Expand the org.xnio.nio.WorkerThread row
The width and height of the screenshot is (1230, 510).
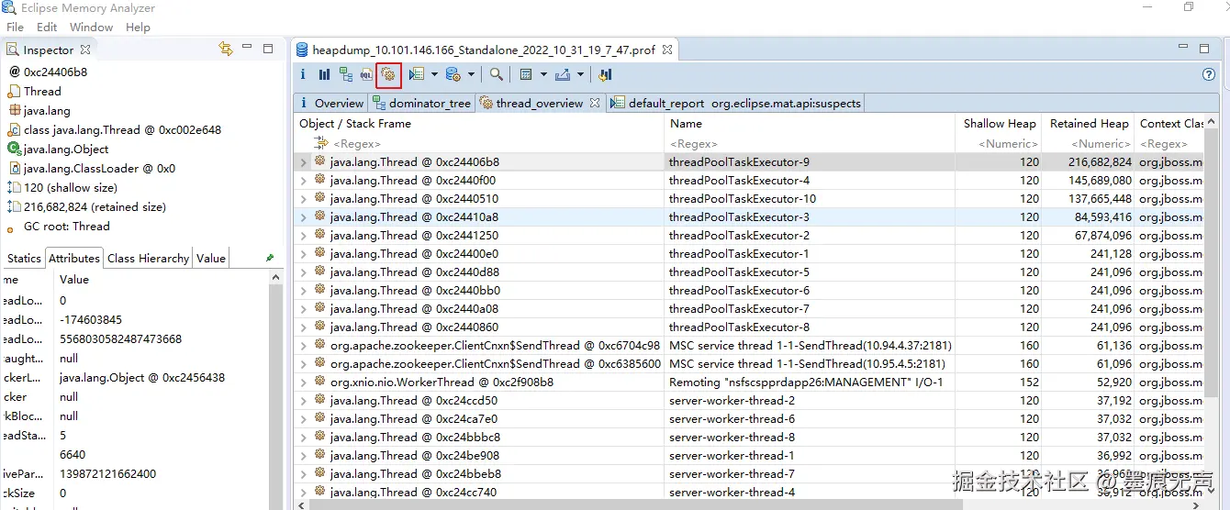[304, 382]
